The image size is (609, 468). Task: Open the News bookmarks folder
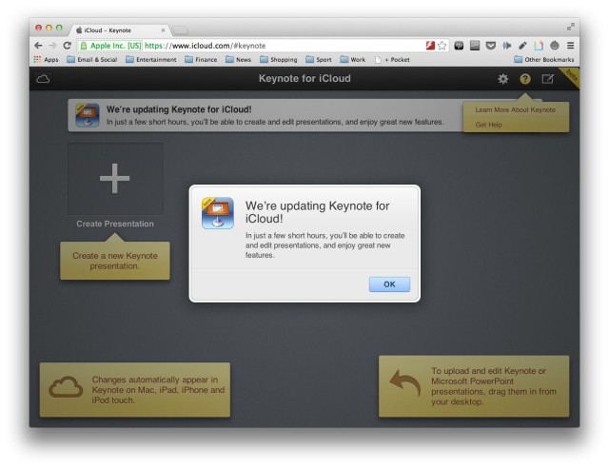pyautogui.click(x=238, y=59)
